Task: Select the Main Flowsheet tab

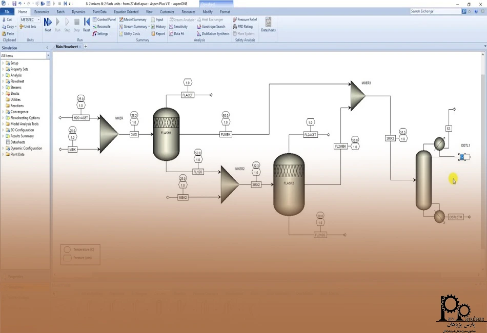Action: pos(67,47)
